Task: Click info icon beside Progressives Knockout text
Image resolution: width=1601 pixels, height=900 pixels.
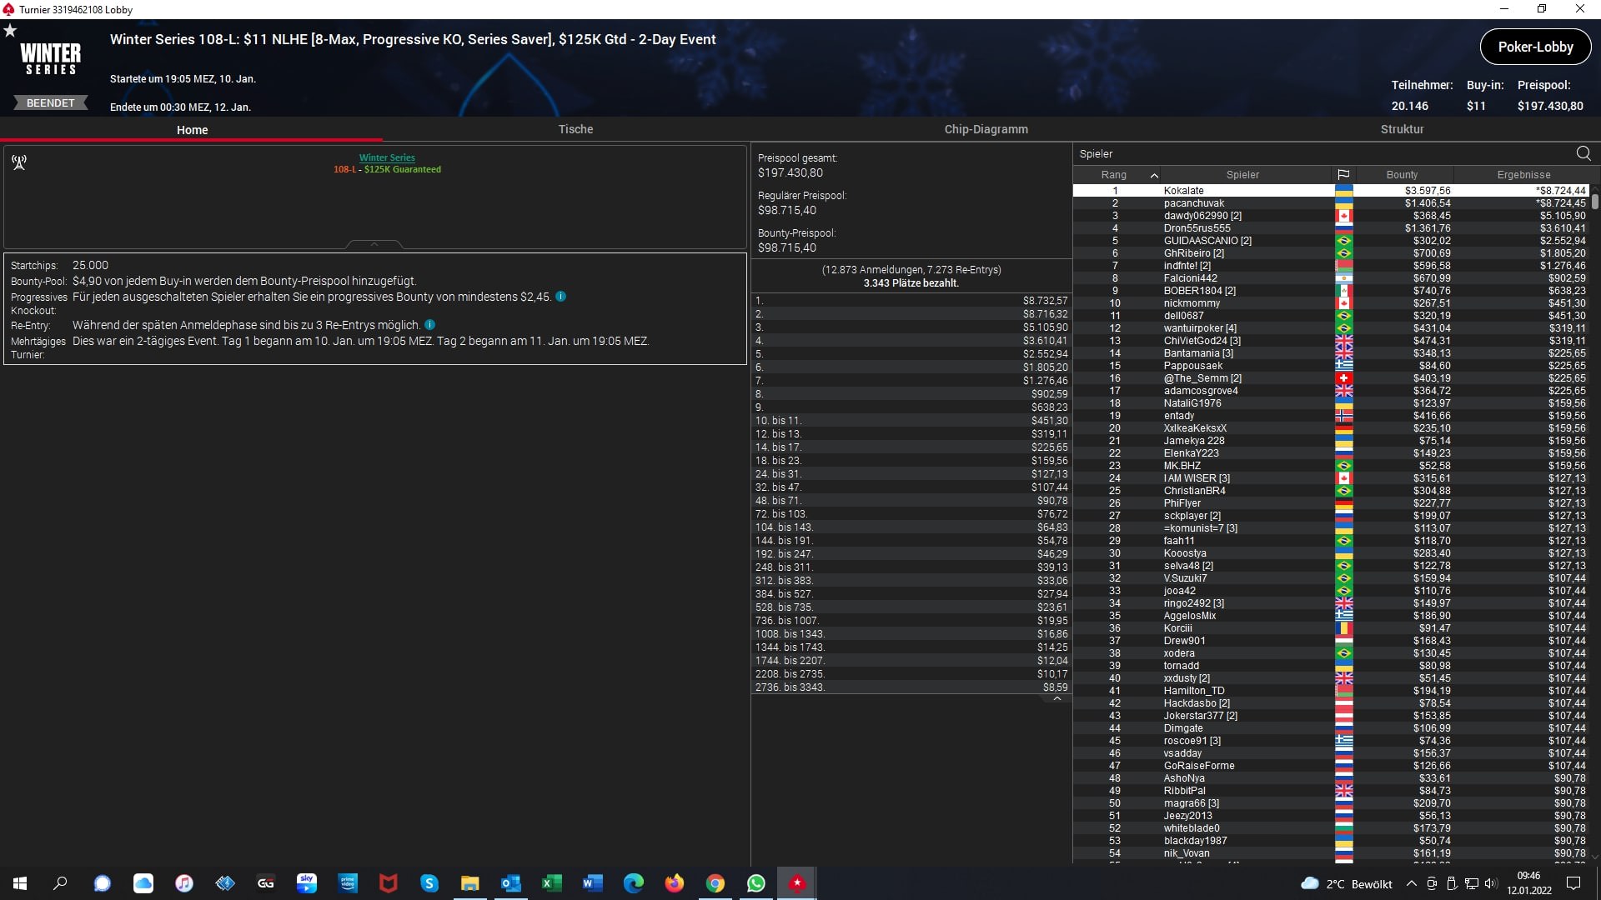Action: click(560, 297)
